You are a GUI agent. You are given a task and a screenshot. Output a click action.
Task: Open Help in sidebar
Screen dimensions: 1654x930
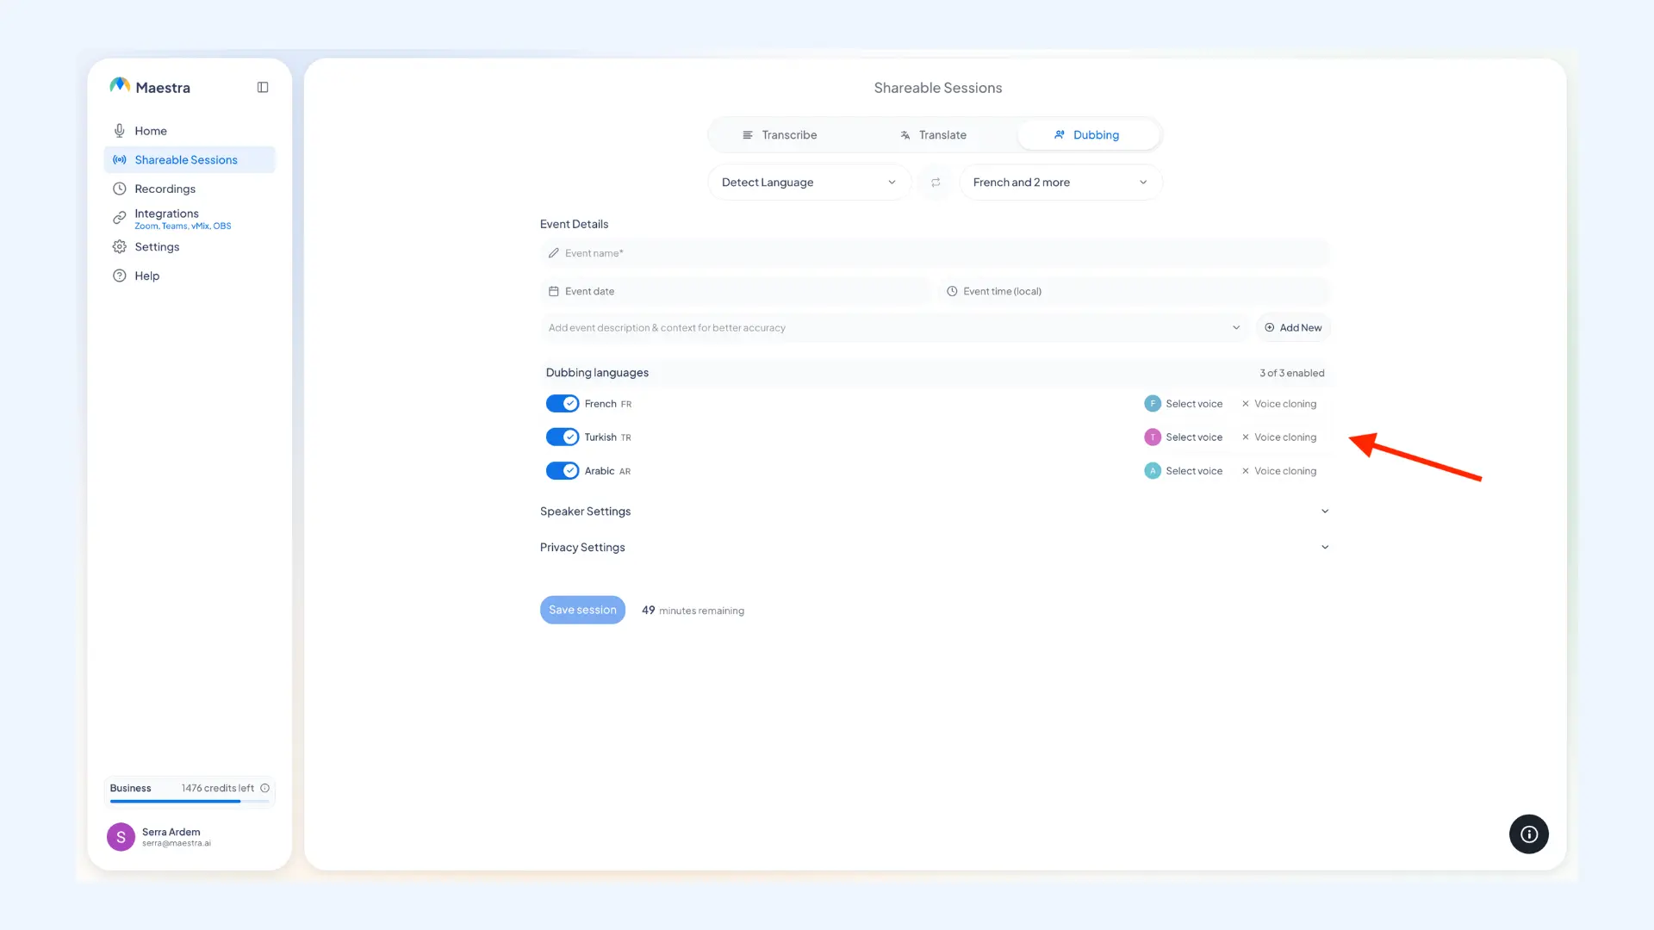tap(190, 276)
